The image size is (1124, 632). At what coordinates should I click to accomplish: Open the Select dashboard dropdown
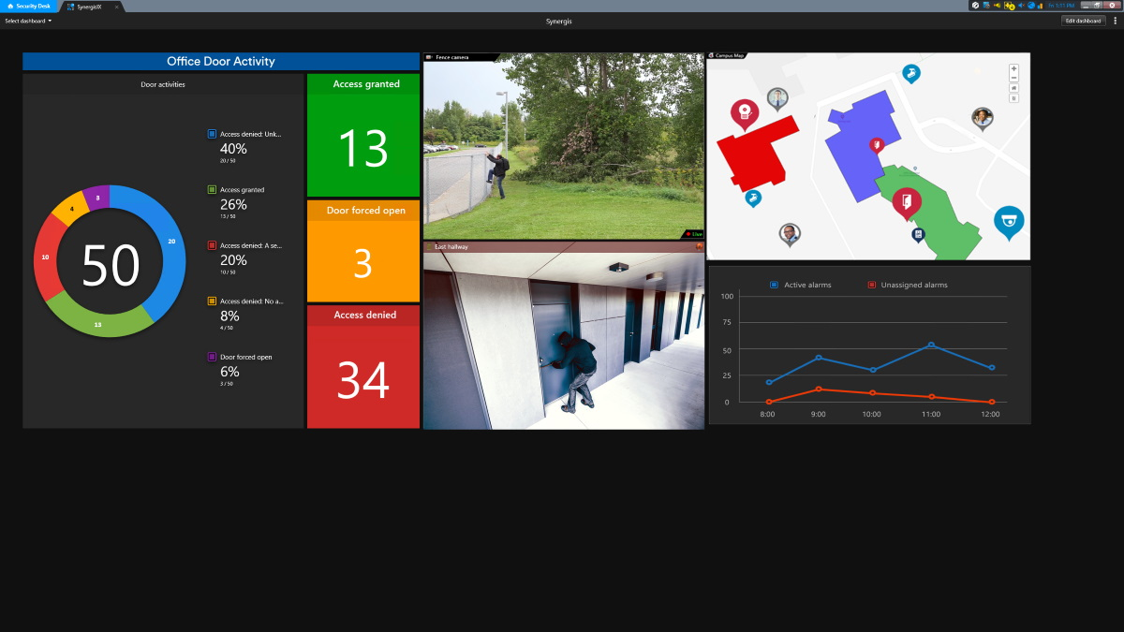point(28,20)
